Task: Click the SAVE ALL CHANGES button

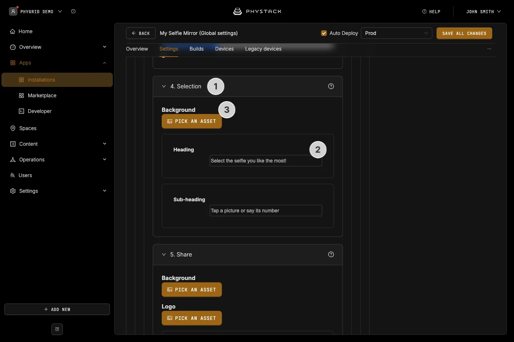Action: tap(464, 33)
